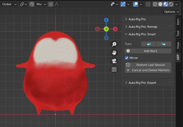Open the Options dropdown
183x127 pixels.
(171, 12)
